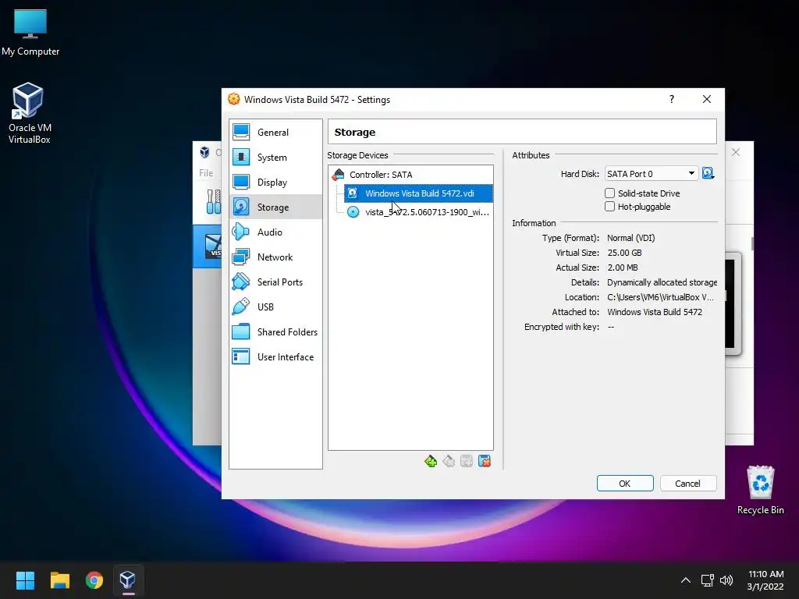The width and height of the screenshot is (799, 599).
Task: Show hidden icons in system tray
Action: click(x=686, y=580)
